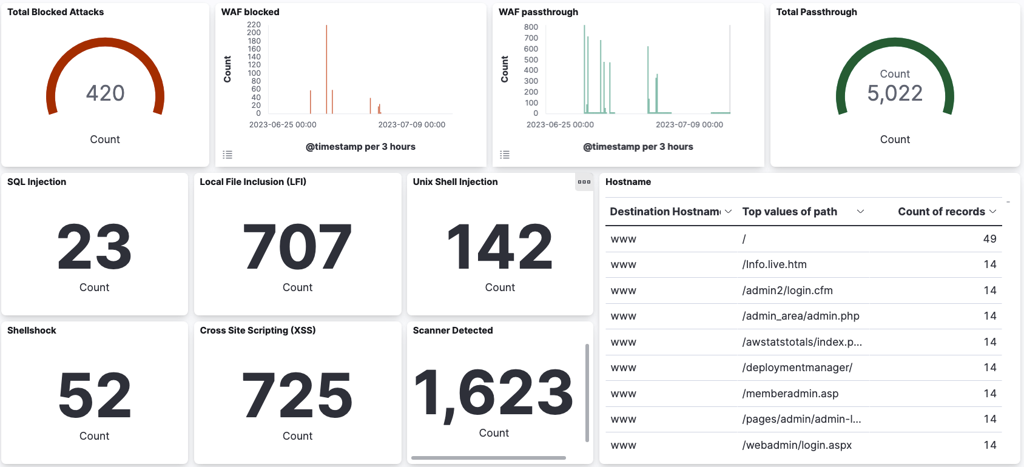The height and width of the screenshot is (467, 1024).
Task: Click the record count 49 for root path
Action: [989, 239]
